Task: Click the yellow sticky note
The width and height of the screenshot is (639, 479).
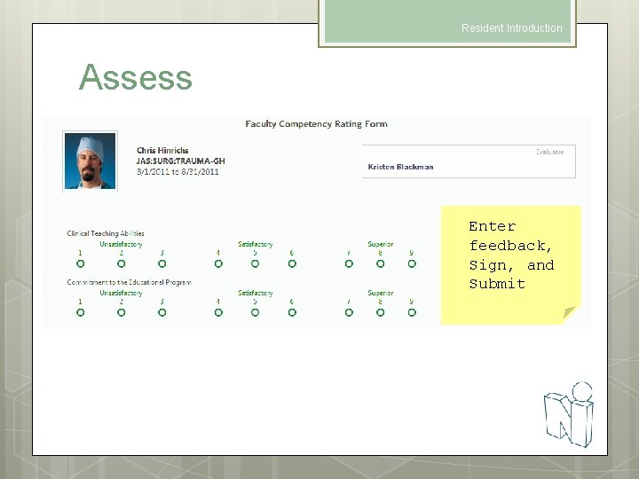Action: [x=511, y=265]
